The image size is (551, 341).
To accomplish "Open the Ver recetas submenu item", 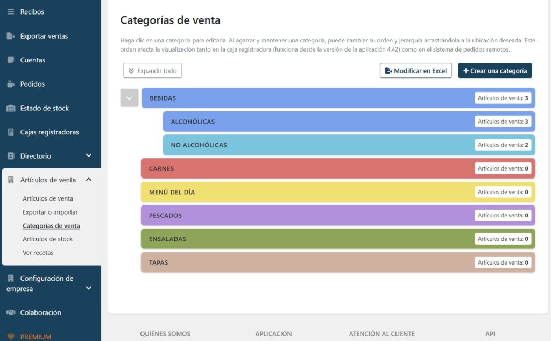I will point(37,252).
